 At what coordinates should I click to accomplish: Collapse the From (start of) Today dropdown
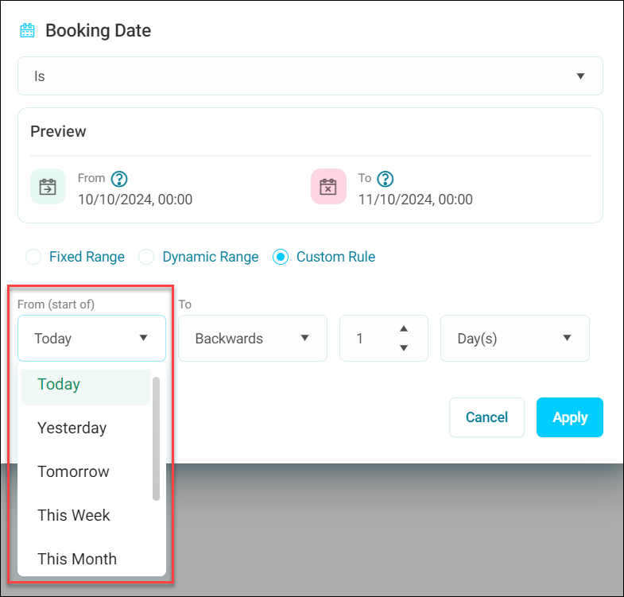pyautogui.click(x=91, y=339)
